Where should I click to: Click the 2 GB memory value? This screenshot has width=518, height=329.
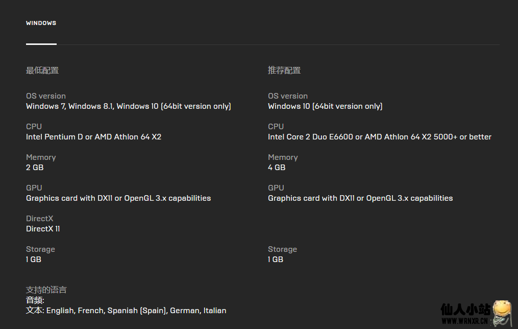coord(35,168)
